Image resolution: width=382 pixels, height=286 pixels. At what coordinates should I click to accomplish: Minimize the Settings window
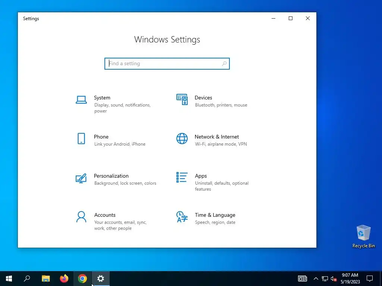273,19
